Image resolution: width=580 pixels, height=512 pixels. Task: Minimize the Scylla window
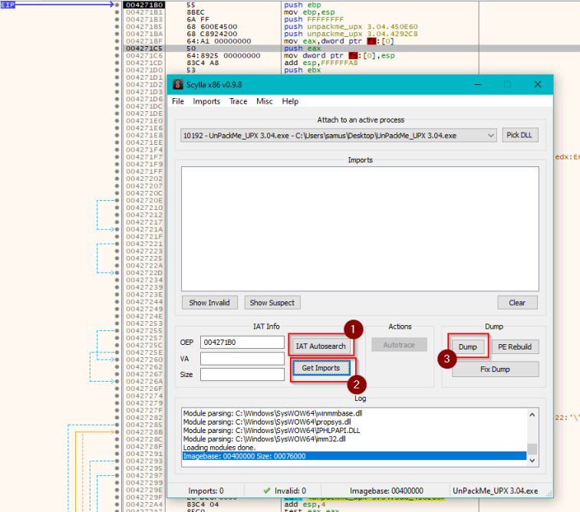pyautogui.click(x=478, y=84)
